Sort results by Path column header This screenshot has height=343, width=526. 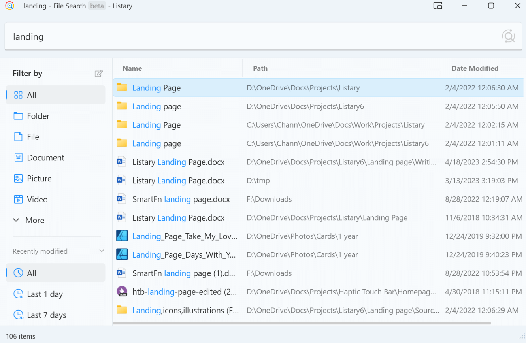341,68
